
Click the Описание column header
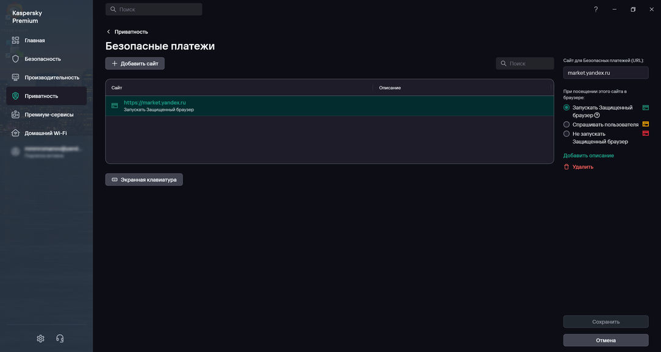390,88
